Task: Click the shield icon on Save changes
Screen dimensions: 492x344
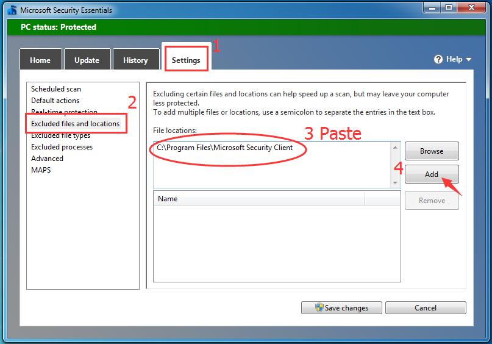Action: pyautogui.click(x=319, y=307)
